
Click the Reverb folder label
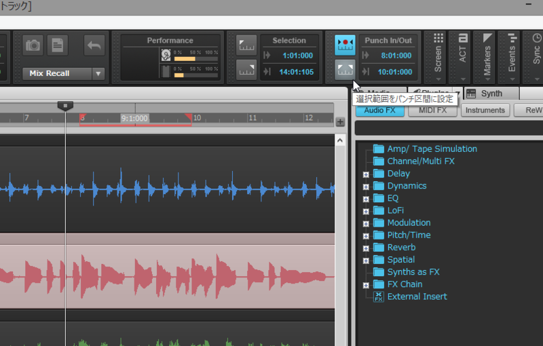401,248
